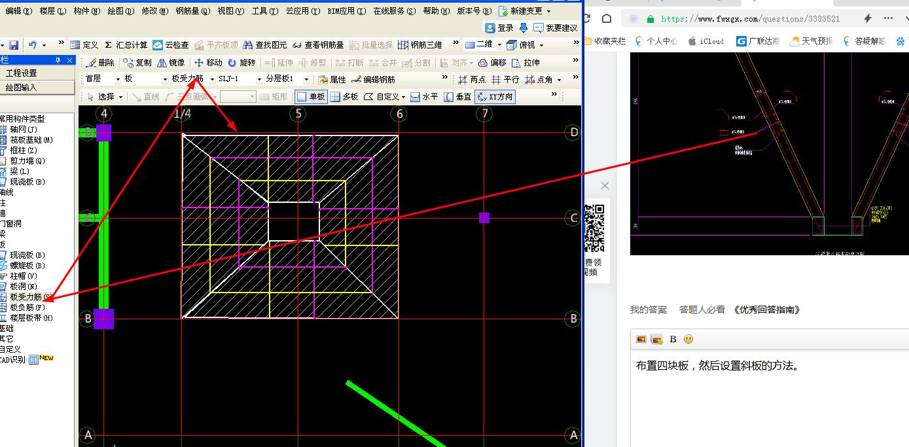Click browser address bar URL
Image resolution: width=909 pixels, height=447 pixels.
point(750,18)
